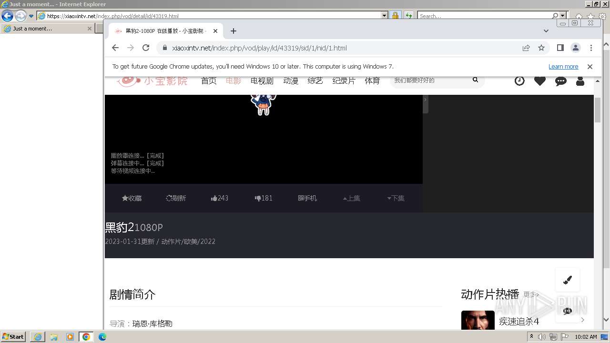The width and height of the screenshot is (610, 343).
Task: Open the chat floating button near watermark
Action: click(x=568, y=311)
